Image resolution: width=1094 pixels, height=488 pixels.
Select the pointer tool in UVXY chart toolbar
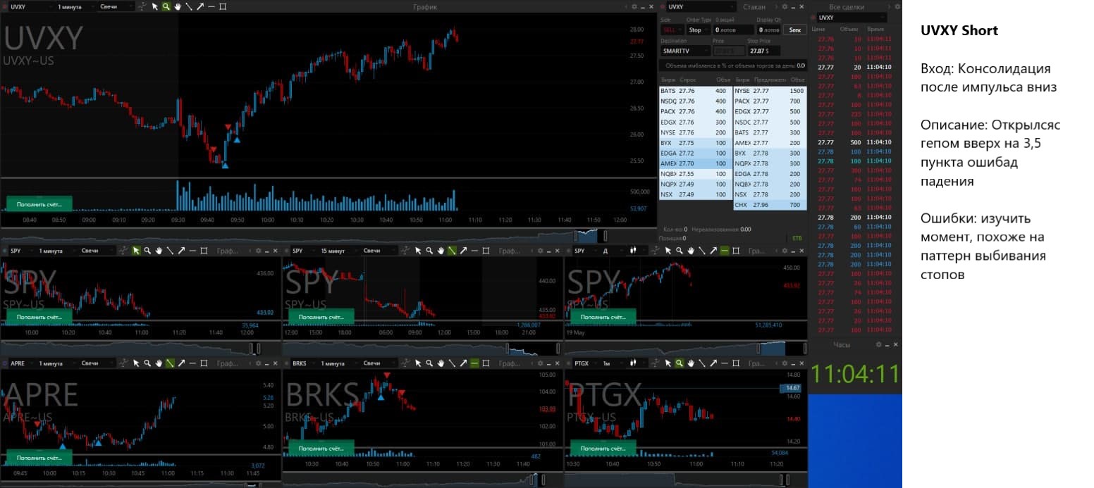coord(154,6)
